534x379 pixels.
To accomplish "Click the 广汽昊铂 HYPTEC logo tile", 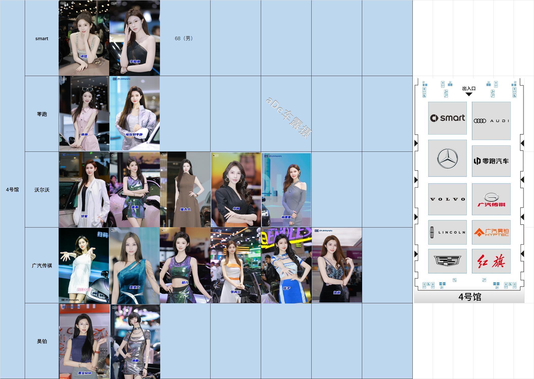I will click(491, 232).
